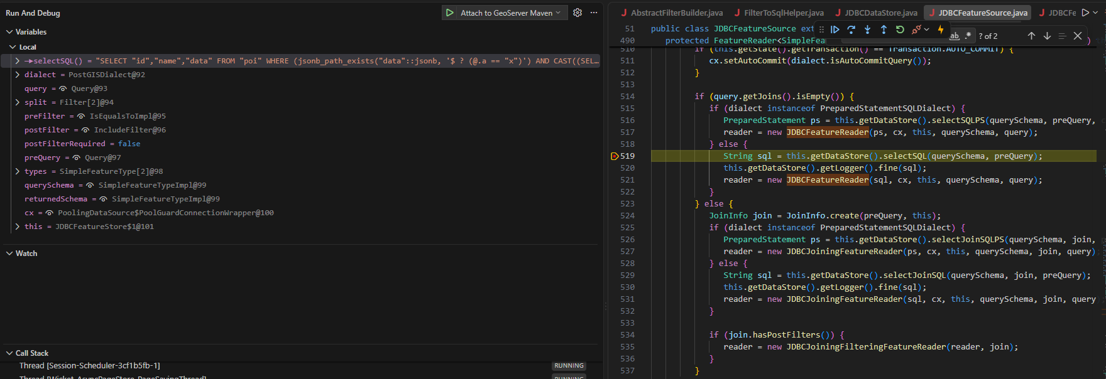The height and width of the screenshot is (379, 1106).
Task: Trigger Hot Code Replace lightning icon
Action: [x=941, y=29]
